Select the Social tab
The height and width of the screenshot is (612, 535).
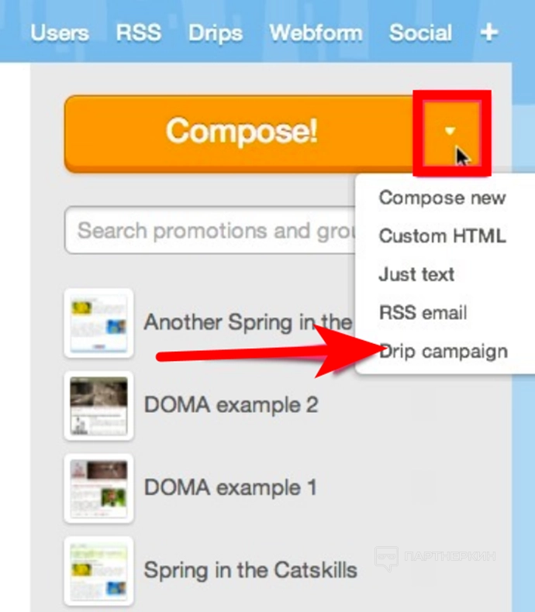click(x=420, y=33)
